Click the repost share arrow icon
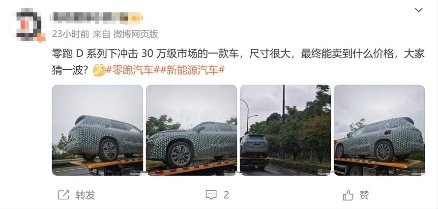Image resolution: width=438 pixels, height=209 pixels. click(63, 195)
